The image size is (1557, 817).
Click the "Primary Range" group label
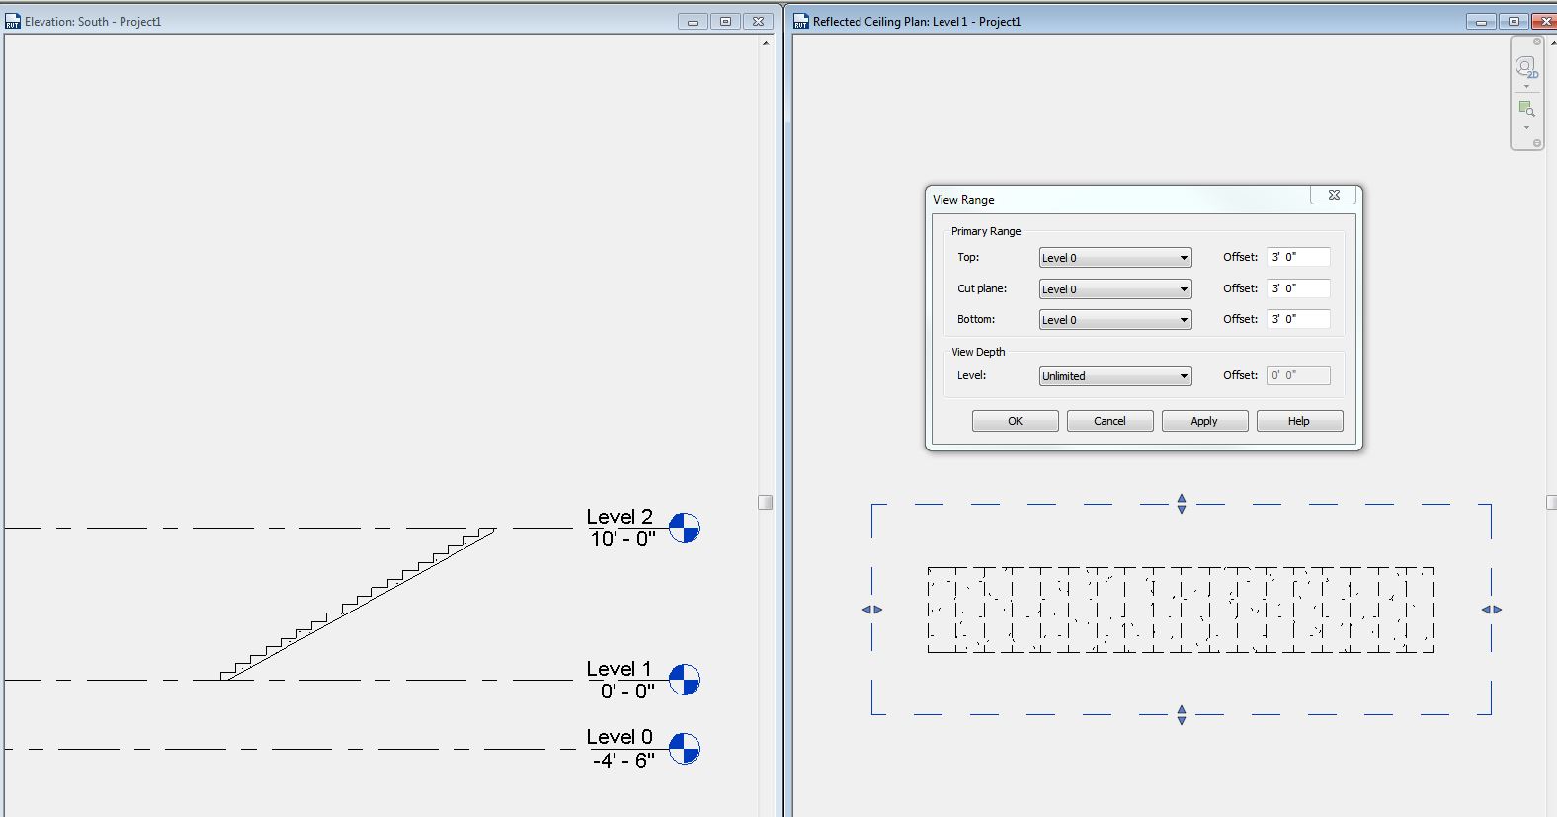click(x=986, y=231)
